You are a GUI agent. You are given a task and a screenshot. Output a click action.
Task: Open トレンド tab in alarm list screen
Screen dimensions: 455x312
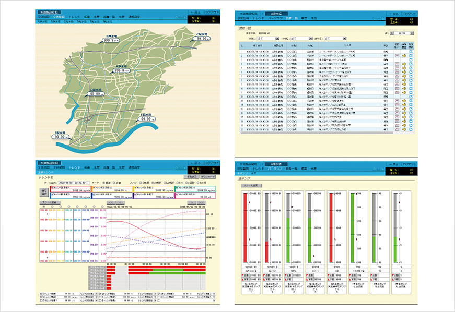pyautogui.click(x=258, y=18)
